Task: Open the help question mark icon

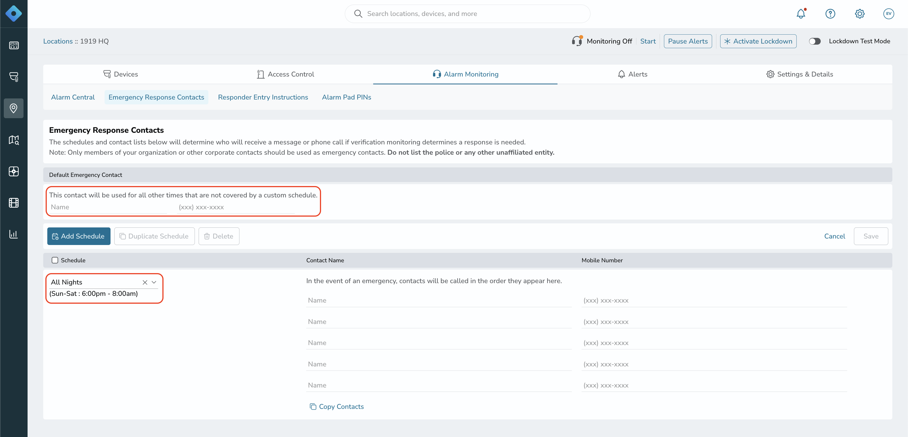Action: (830, 14)
